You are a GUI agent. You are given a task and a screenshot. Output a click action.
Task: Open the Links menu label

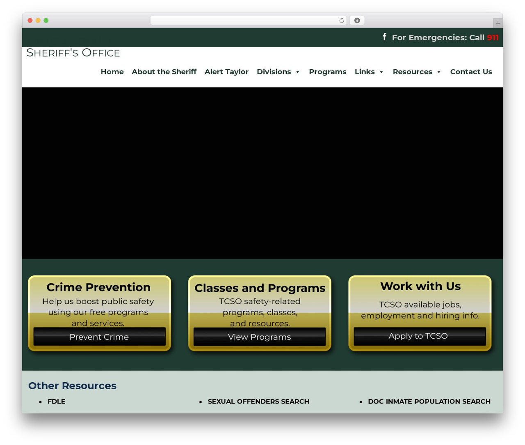(x=365, y=72)
